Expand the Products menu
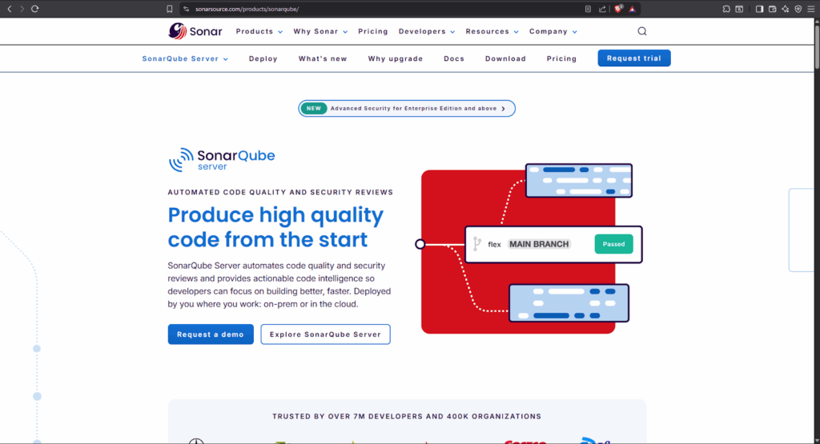820x444 pixels. click(x=259, y=31)
